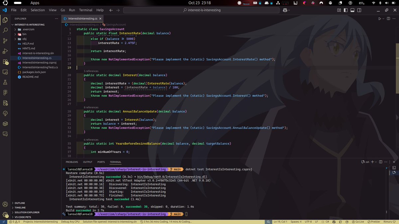The height and width of the screenshot is (224, 399).
Task: Click the UTF-8 encoding selector
Action: click(x=308, y=222)
